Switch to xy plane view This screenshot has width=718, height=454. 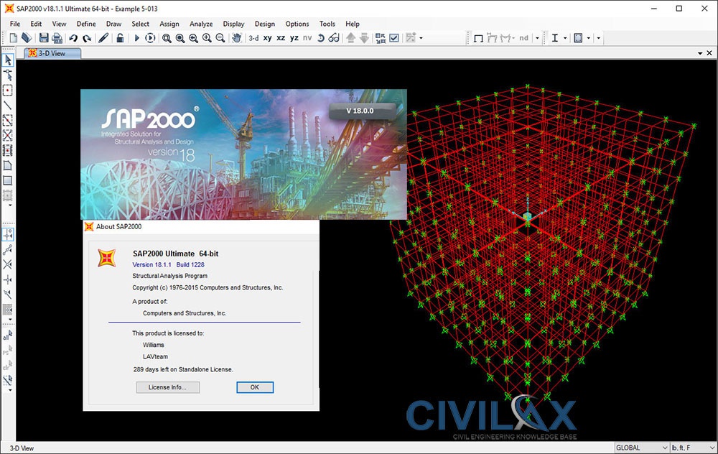click(267, 38)
